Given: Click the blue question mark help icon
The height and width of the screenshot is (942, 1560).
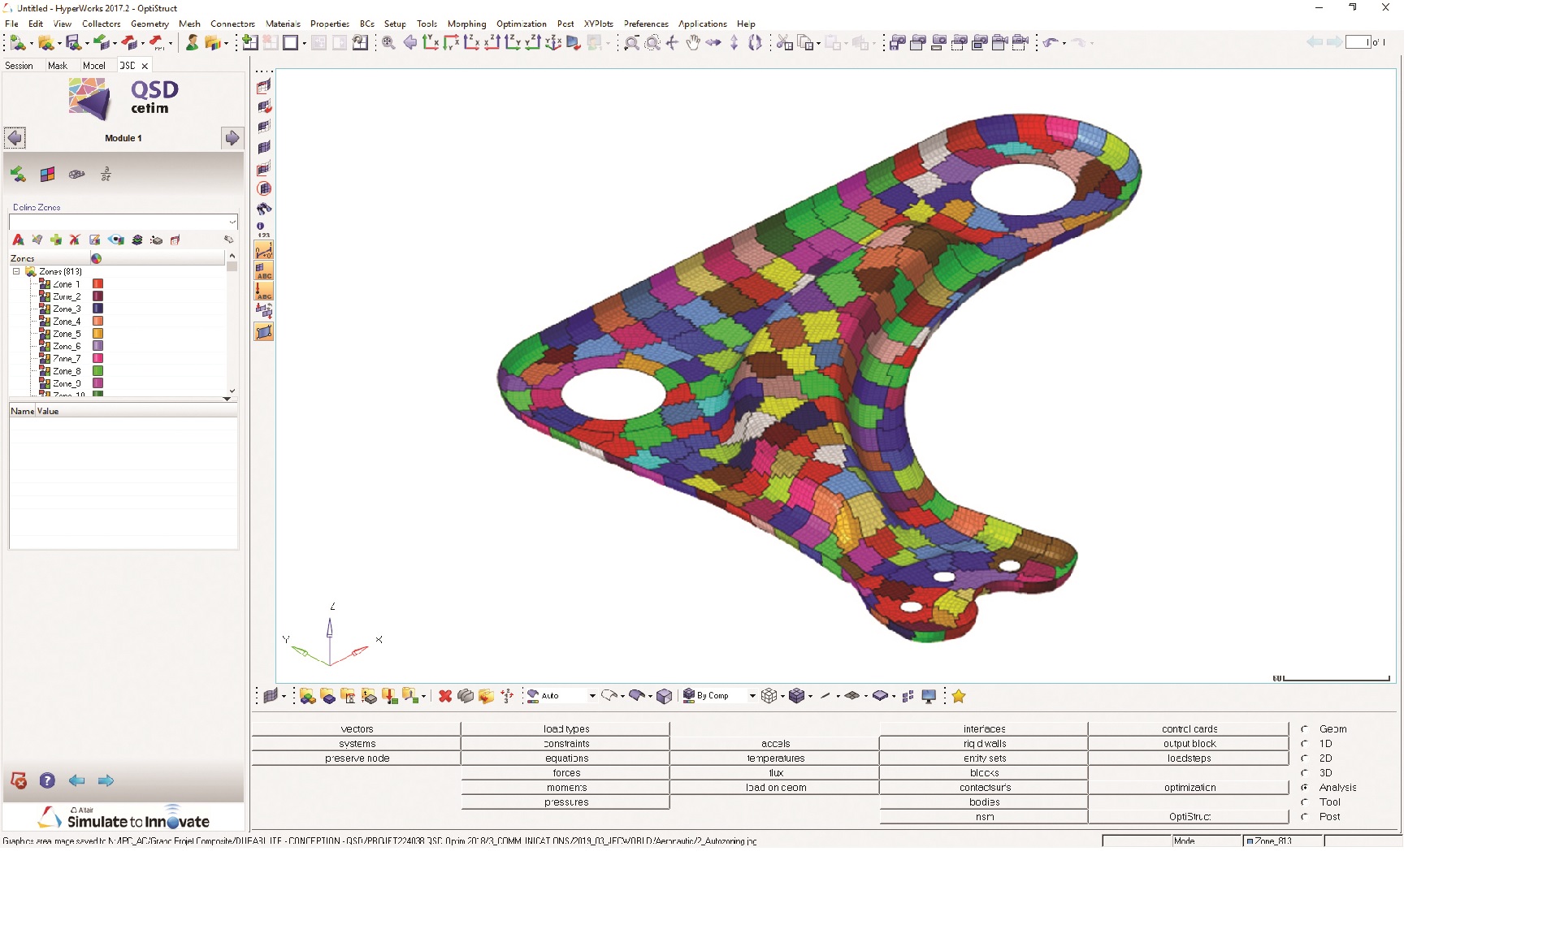Looking at the screenshot, I should (x=47, y=780).
